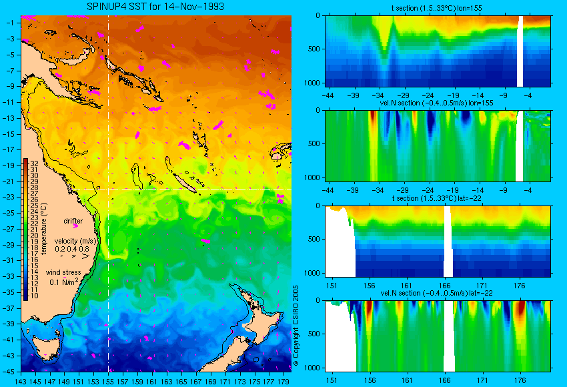Click the "10" value beside the colorbar
The height and width of the screenshot is (387, 567).
34,296
